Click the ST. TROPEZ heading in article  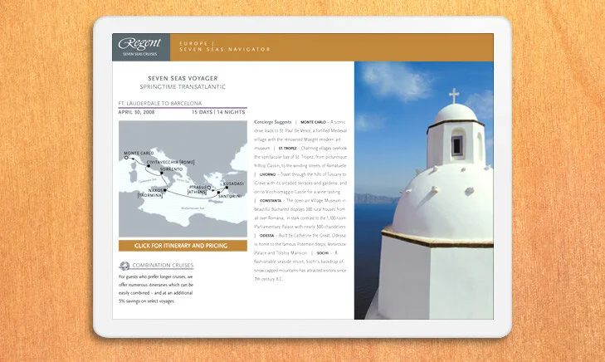coord(287,148)
